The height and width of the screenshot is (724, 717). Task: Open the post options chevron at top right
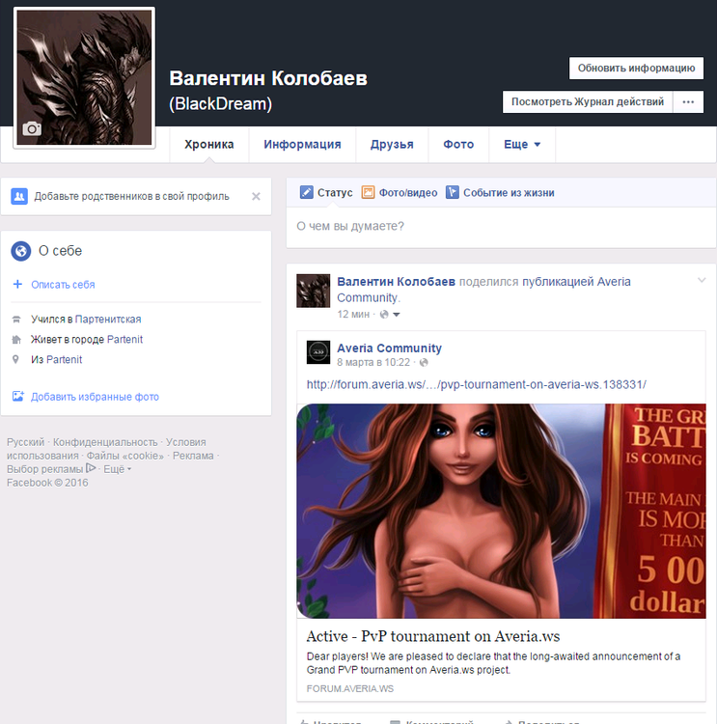pyautogui.click(x=702, y=280)
